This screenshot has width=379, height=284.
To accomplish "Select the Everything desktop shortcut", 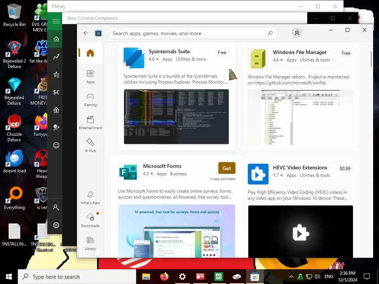I will (x=14, y=198).
